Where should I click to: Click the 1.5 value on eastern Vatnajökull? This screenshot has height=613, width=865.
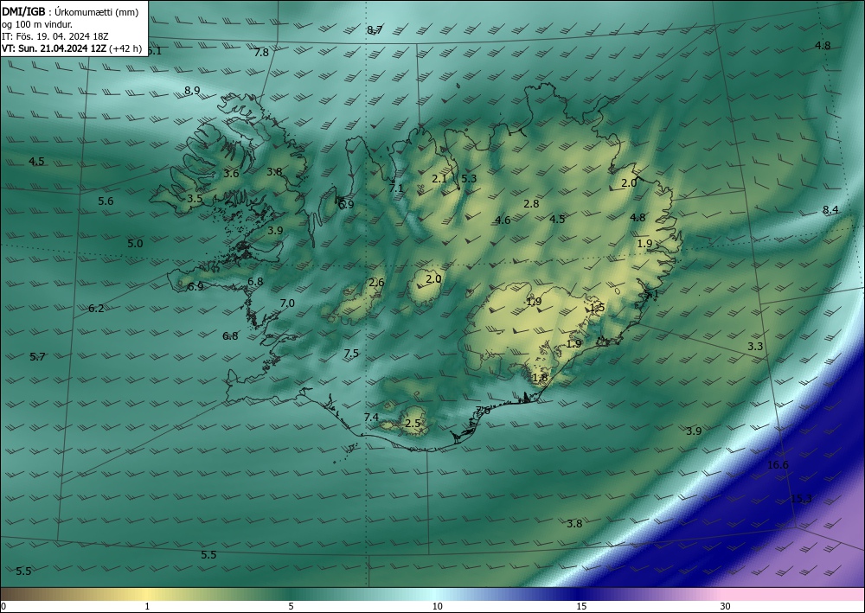click(x=598, y=308)
